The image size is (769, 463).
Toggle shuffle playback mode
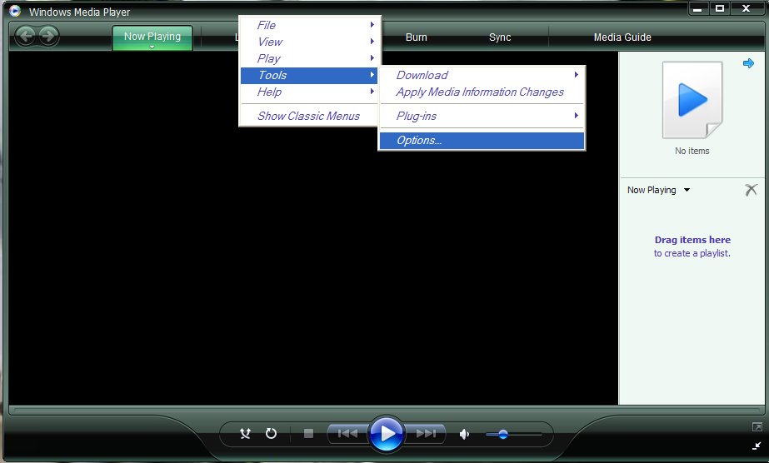coord(245,434)
